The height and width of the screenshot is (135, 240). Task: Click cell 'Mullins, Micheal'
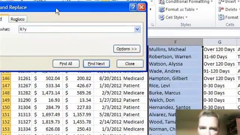[175, 49]
